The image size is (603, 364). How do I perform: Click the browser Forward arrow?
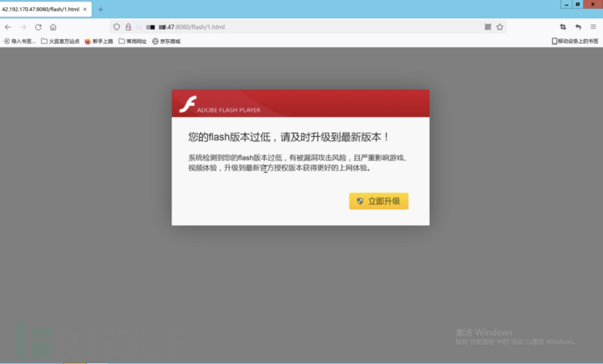[x=23, y=27]
